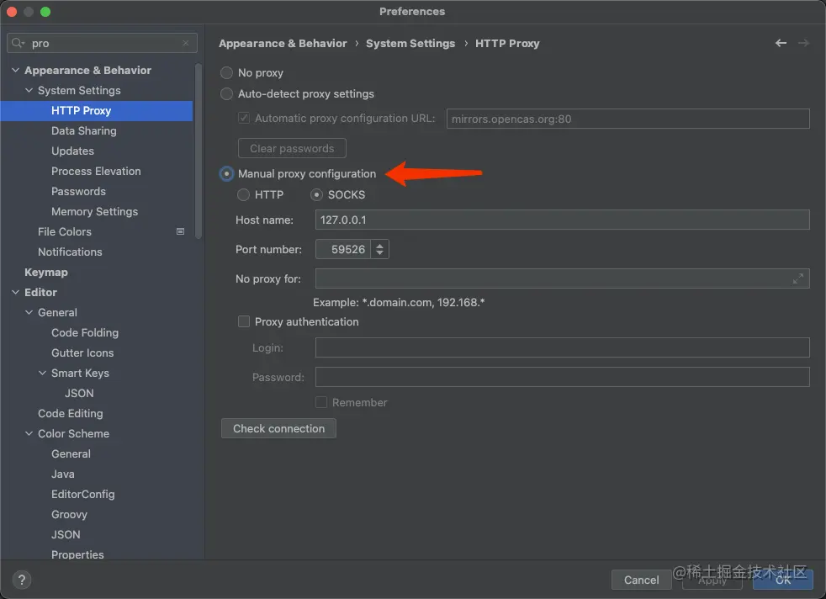Click the search magnifier icon
Viewport: 826px width, 599px height.
pyautogui.click(x=18, y=43)
